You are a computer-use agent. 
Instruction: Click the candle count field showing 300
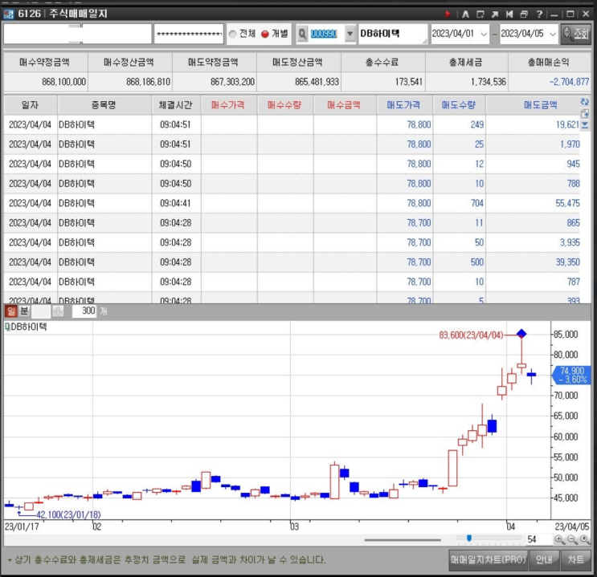(x=84, y=311)
